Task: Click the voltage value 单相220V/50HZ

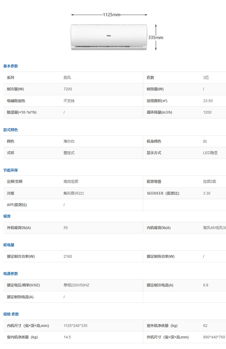Action: (x=76, y=285)
